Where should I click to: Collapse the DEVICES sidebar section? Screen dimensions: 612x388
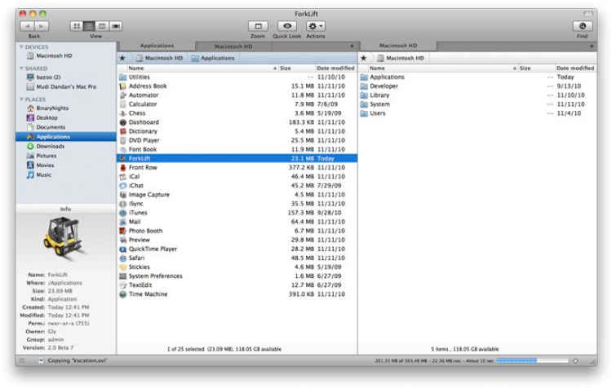(x=21, y=46)
